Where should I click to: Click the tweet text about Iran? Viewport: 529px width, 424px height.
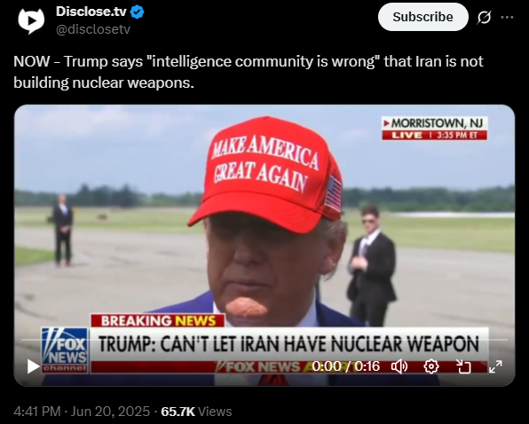249,72
